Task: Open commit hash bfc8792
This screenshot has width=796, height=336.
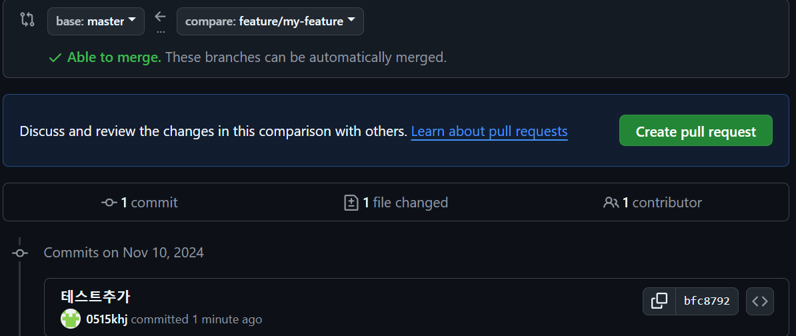Action: (707, 301)
